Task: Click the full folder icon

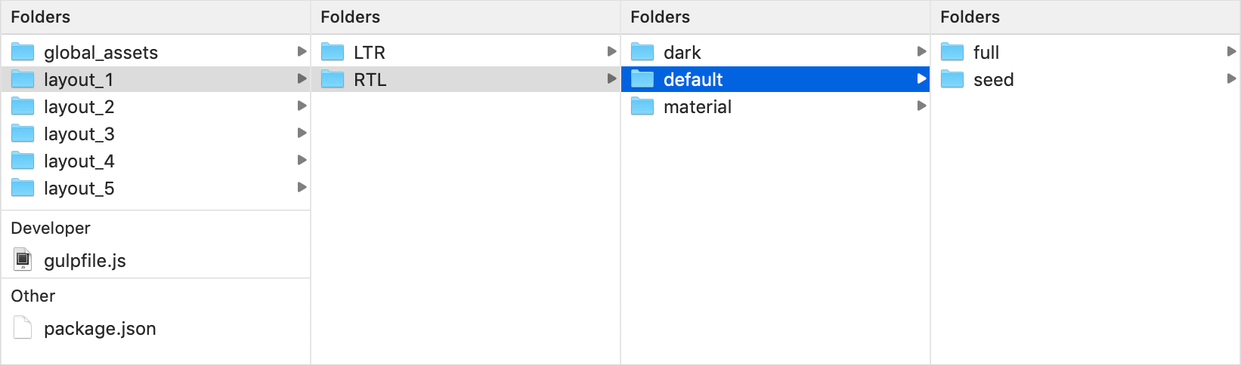Action: point(952,52)
